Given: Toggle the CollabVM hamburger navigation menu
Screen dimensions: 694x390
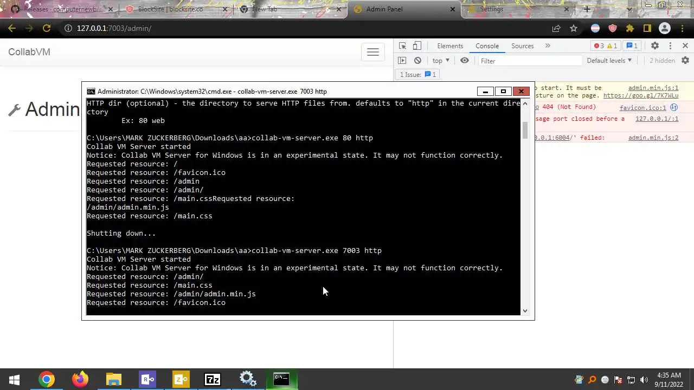Looking at the screenshot, I should [x=373, y=52].
